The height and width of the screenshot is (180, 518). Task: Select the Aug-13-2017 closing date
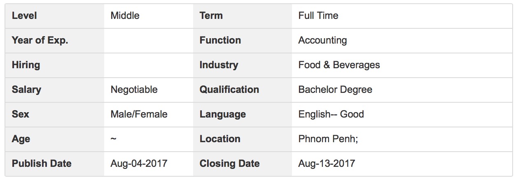(x=327, y=164)
